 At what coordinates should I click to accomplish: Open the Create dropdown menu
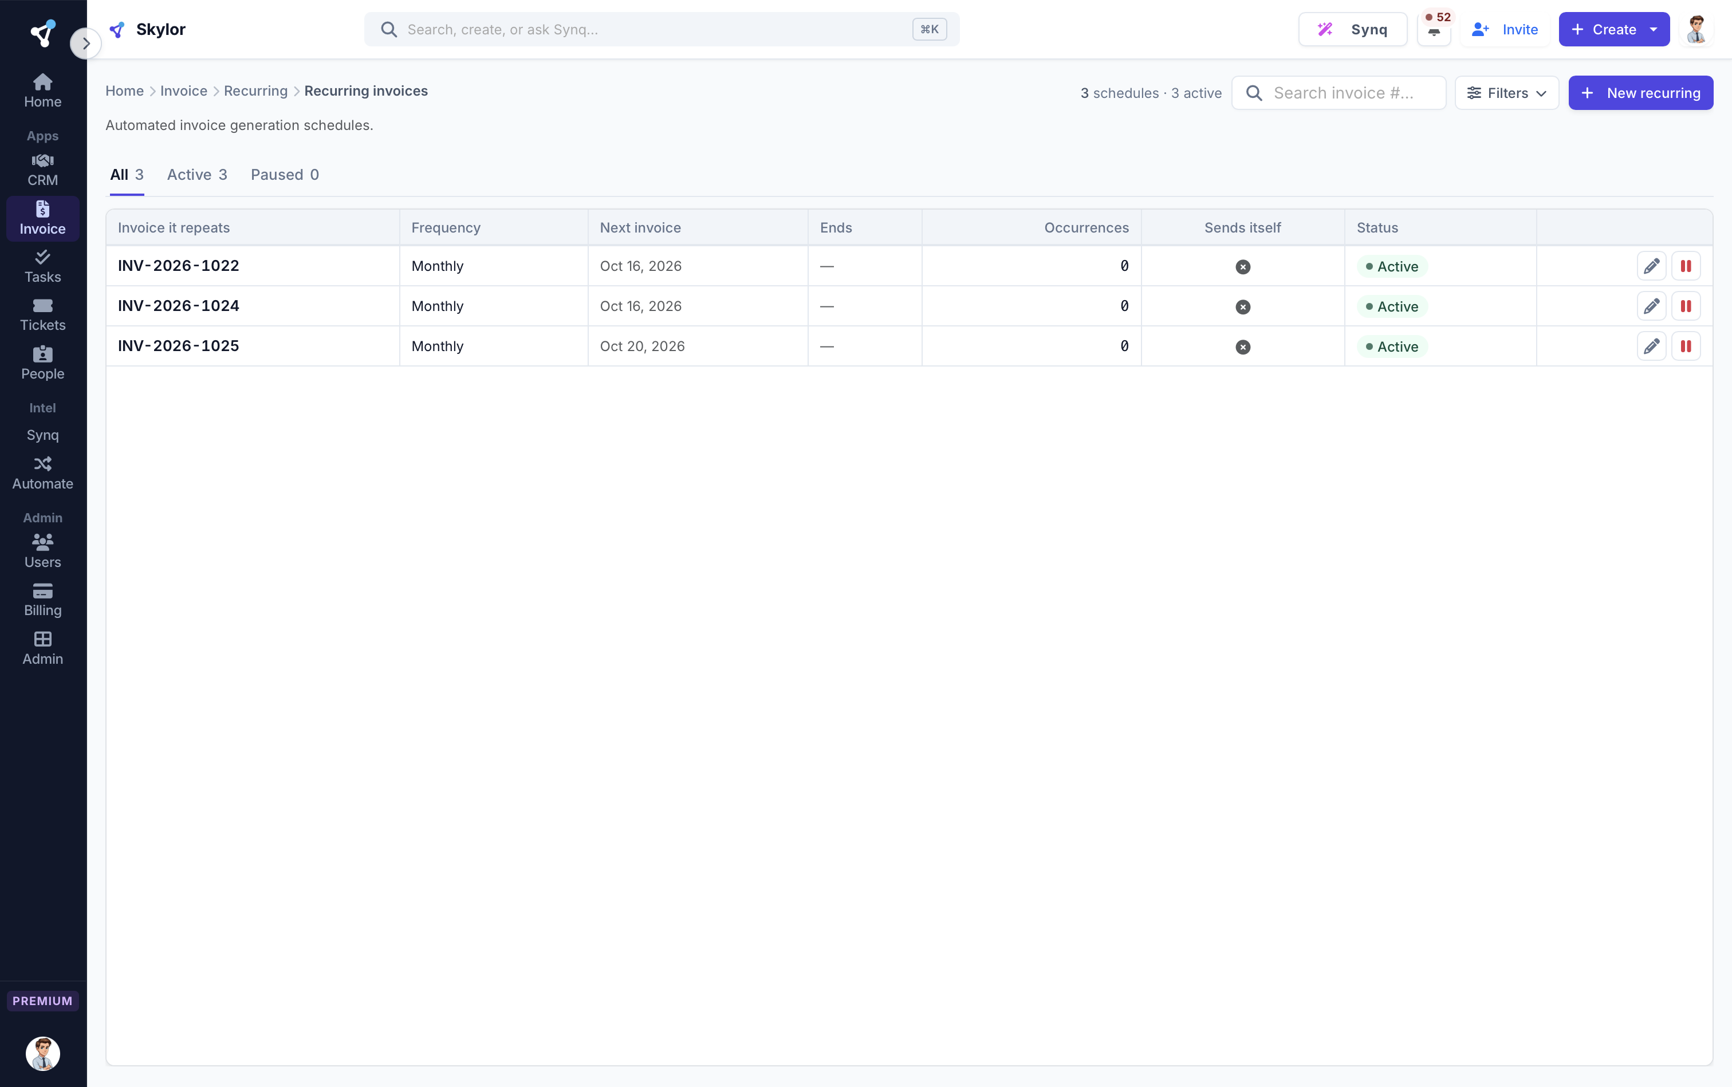[x=1613, y=29]
